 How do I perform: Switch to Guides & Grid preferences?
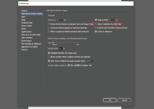(x=27, y=23)
